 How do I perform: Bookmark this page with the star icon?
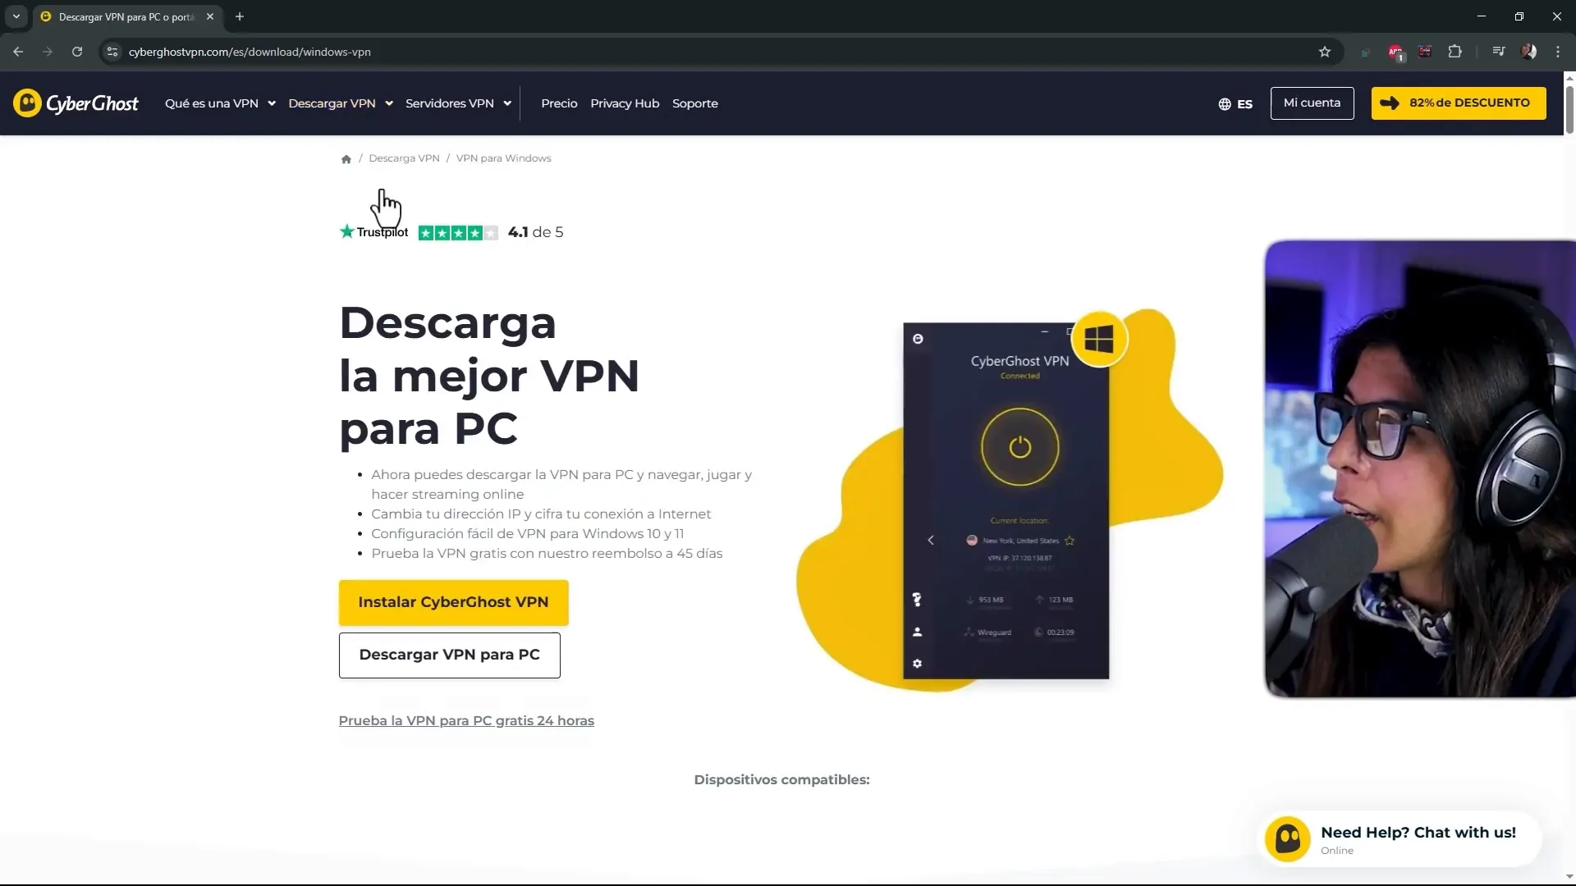coord(1324,52)
